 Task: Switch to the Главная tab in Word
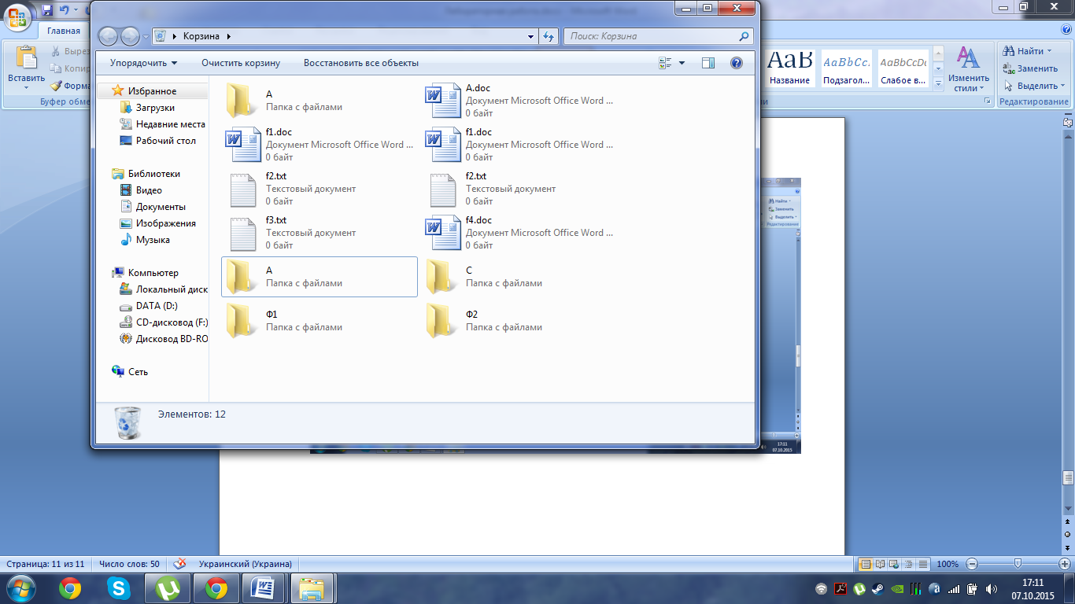click(x=63, y=31)
